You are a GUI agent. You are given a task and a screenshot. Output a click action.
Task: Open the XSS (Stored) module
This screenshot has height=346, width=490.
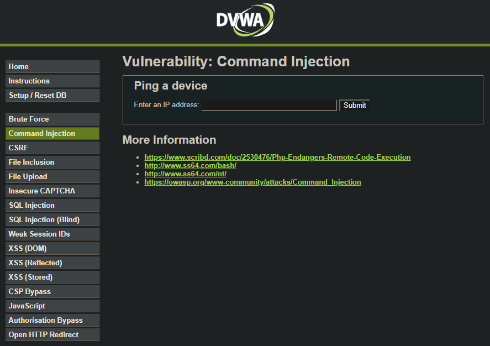point(52,277)
